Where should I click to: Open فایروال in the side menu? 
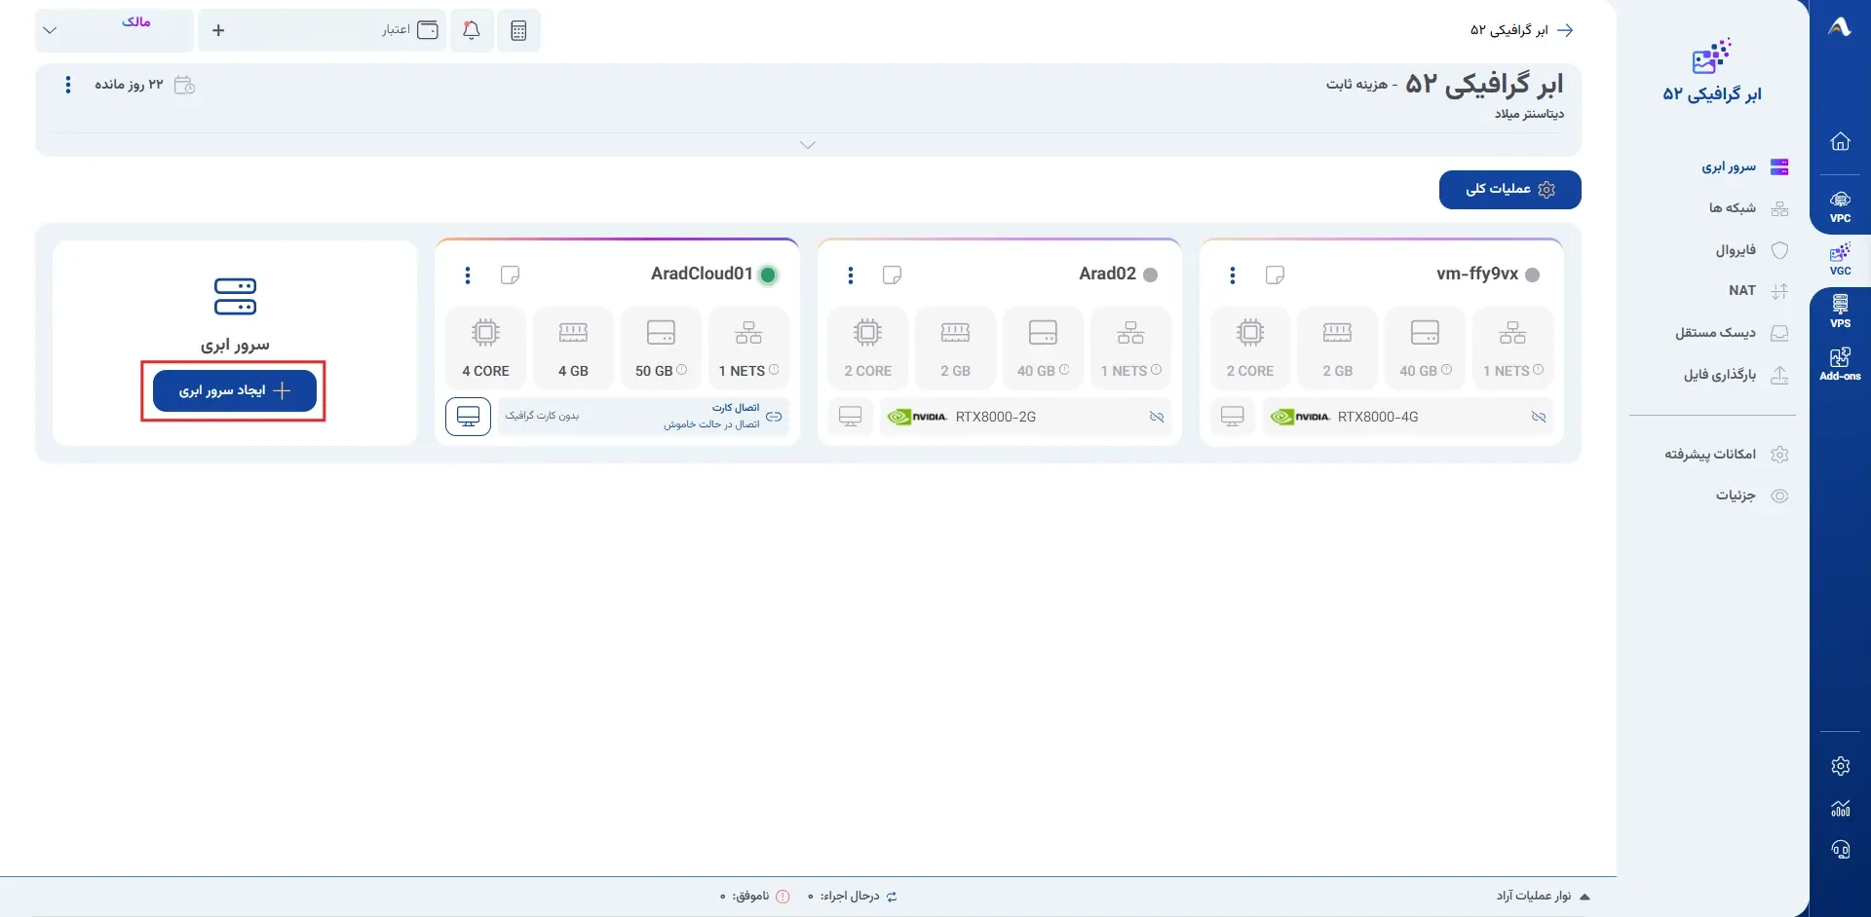[1751, 250]
